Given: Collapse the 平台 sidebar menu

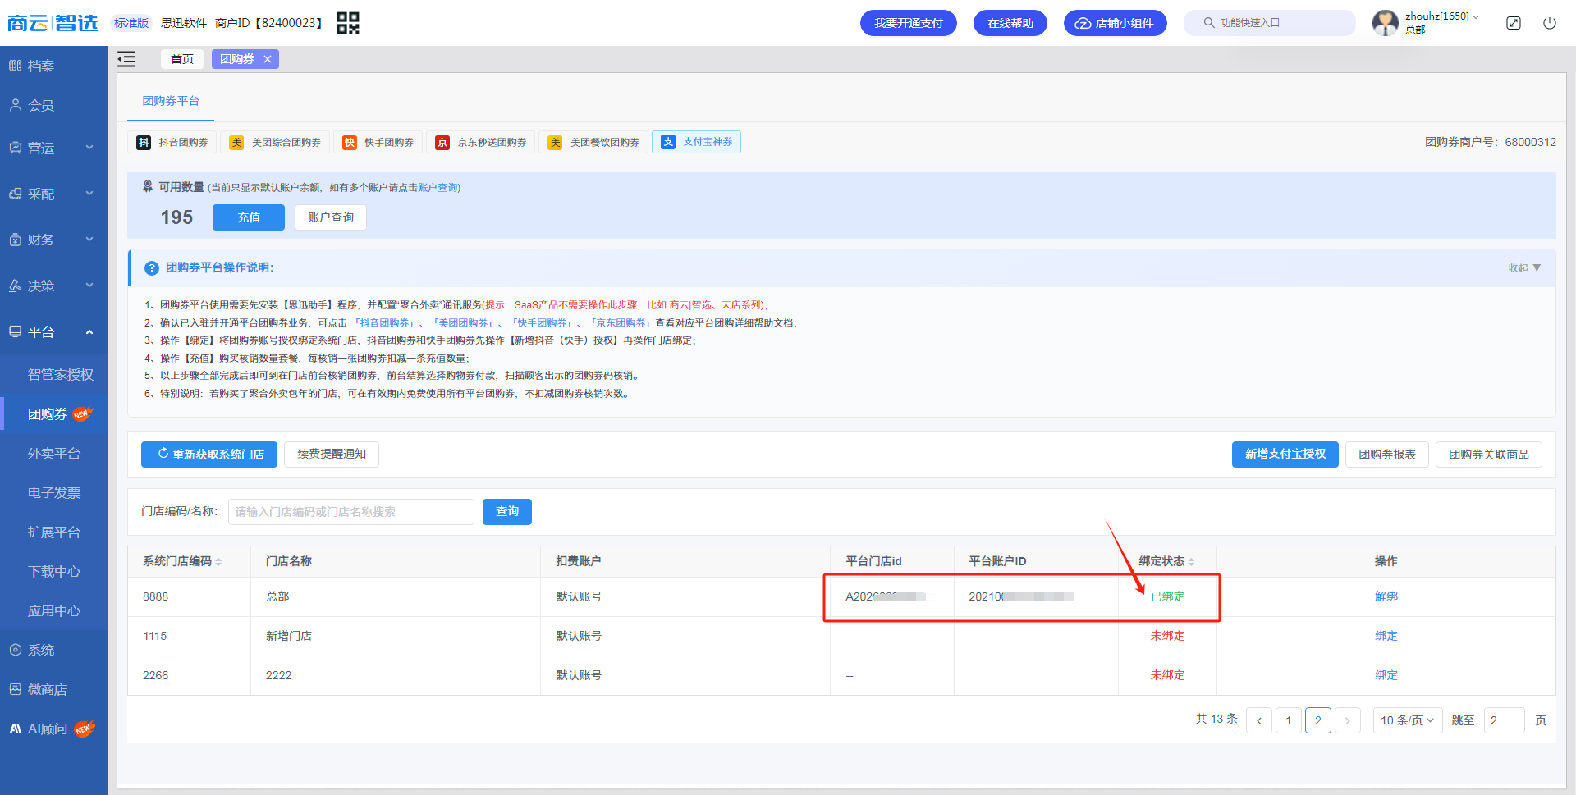Looking at the screenshot, I should tap(53, 332).
